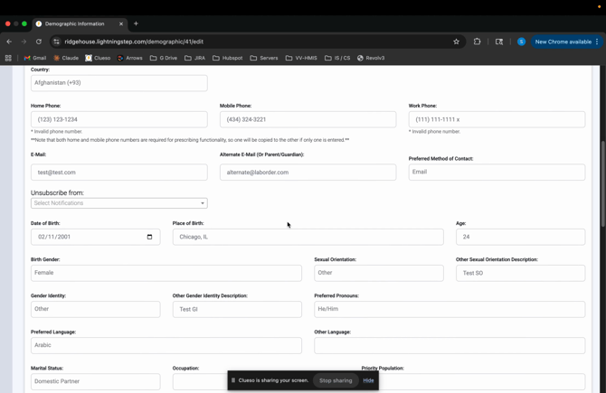Open the Date of Birth calendar picker

(x=149, y=237)
